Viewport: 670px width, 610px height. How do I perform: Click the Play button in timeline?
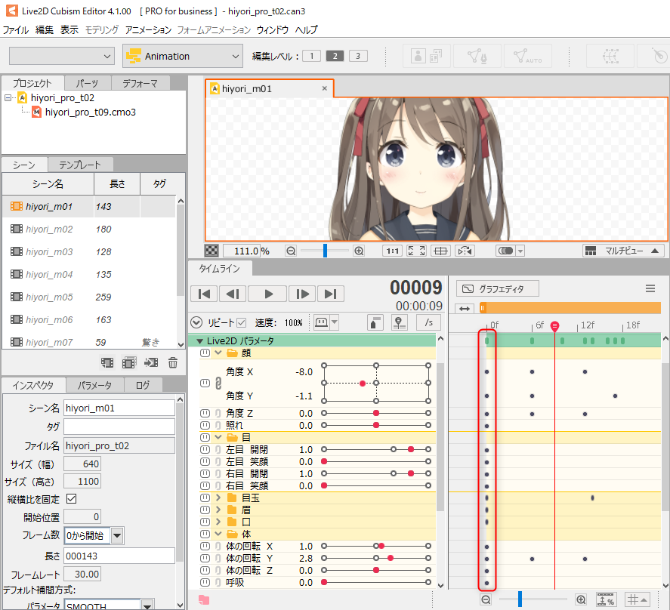[x=267, y=294]
